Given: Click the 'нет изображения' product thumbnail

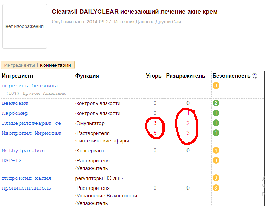Looking at the screenshot, I should pos(25,26).
